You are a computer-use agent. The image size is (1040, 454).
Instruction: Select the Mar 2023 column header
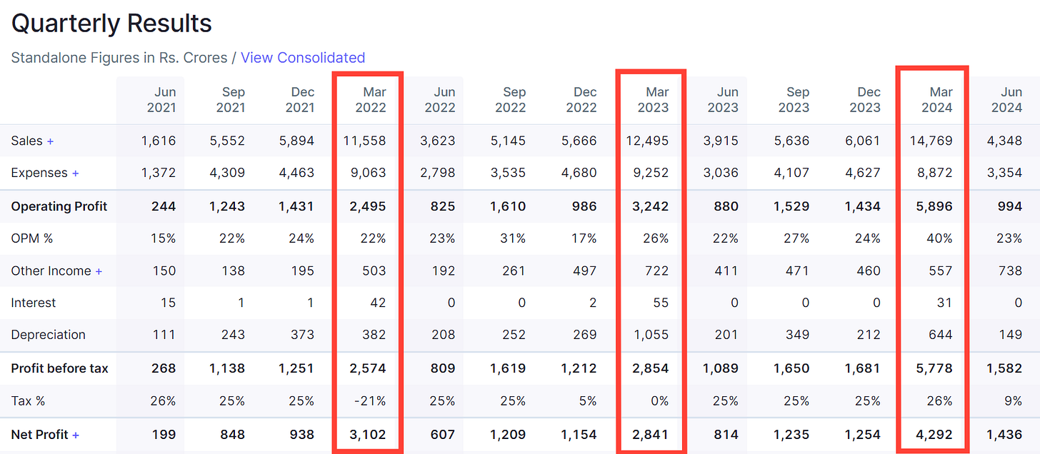coord(654,100)
